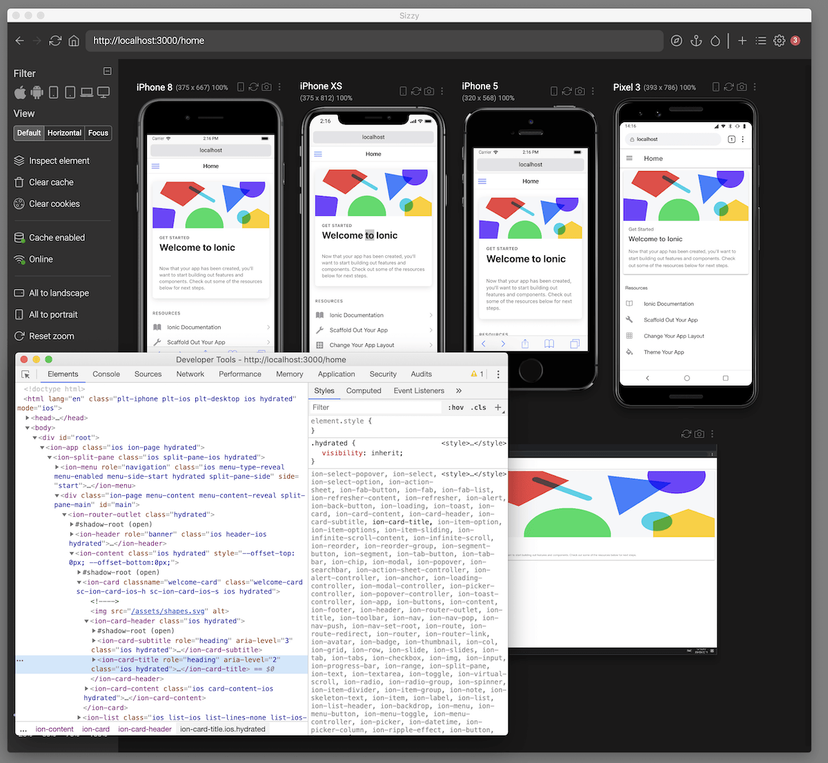Switch to Horizontal view mode
Image resolution: width=828 pixels, height=763 pixels.
[64, 133]
